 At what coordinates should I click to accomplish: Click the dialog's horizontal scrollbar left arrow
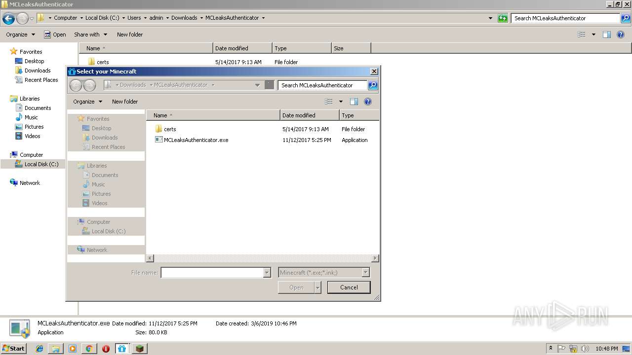pyautogui.click(x=150, y=258)
